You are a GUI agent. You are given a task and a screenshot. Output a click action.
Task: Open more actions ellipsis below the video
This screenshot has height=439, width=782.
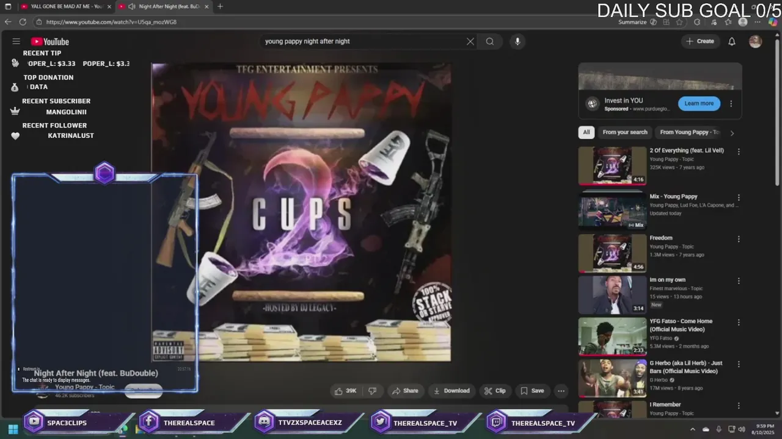click(x=561, y=391)
